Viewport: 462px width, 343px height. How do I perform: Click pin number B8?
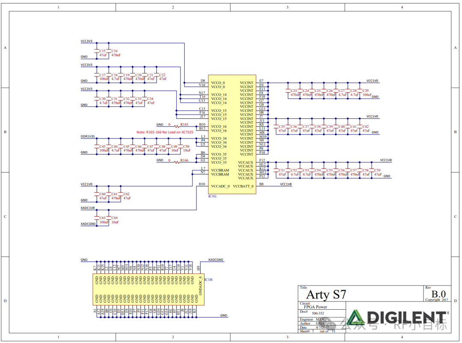[261, 184]
